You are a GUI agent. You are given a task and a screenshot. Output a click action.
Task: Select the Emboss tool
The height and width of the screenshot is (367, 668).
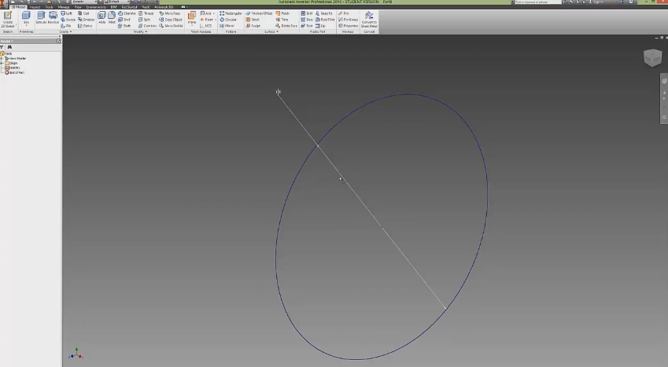click(x=86, y=20)
